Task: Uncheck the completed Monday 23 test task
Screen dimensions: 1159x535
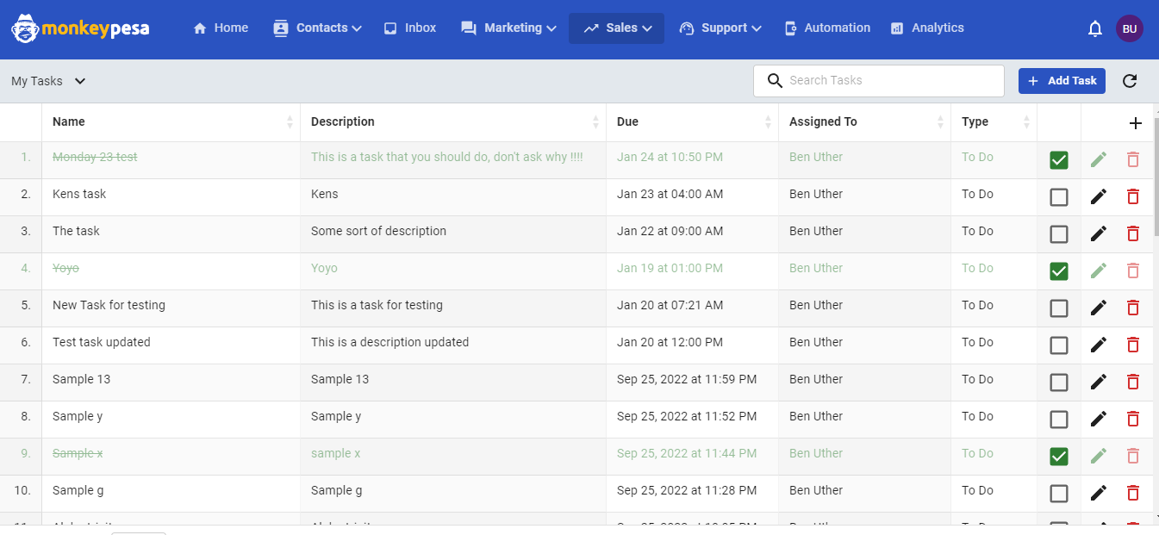Action: pyautogui.click(x=1059, y=160)
